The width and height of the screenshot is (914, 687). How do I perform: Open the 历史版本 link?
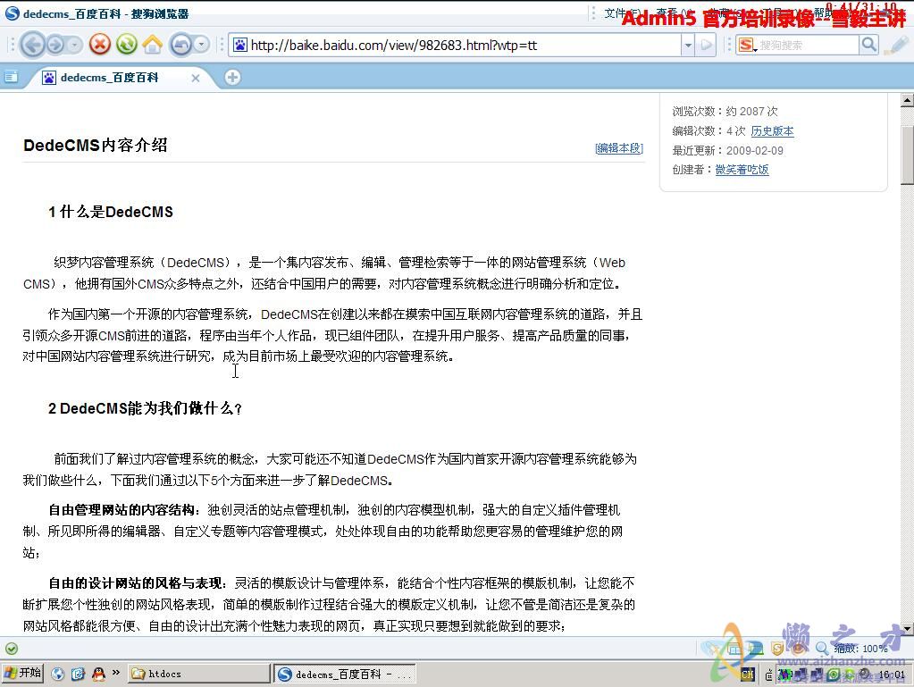tap(772, 131)
